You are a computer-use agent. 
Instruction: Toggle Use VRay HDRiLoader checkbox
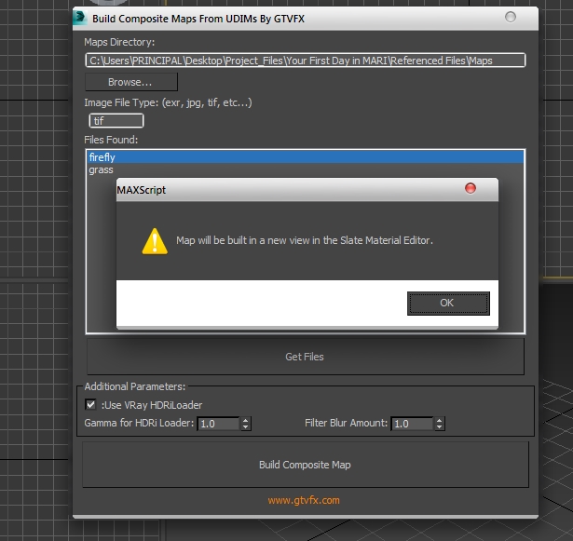pyautogui.click(x=90, y=404)
